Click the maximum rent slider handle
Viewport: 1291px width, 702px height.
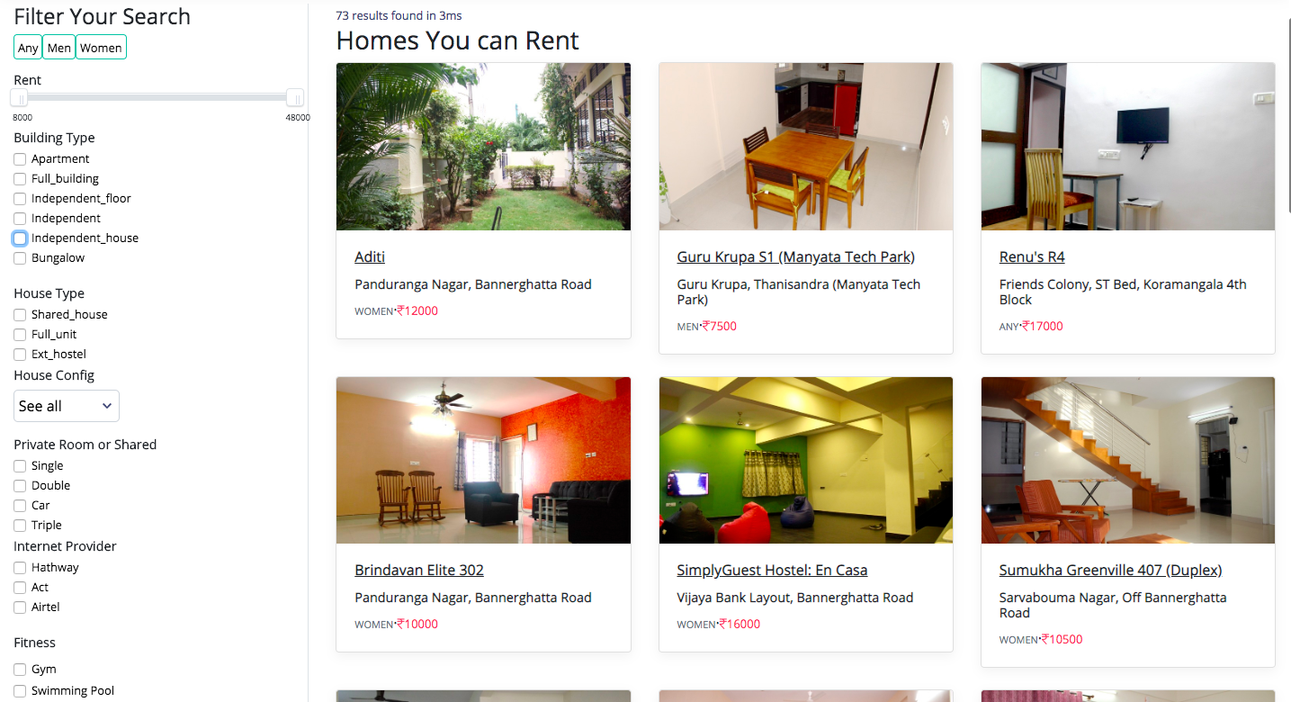coord(294,98)
